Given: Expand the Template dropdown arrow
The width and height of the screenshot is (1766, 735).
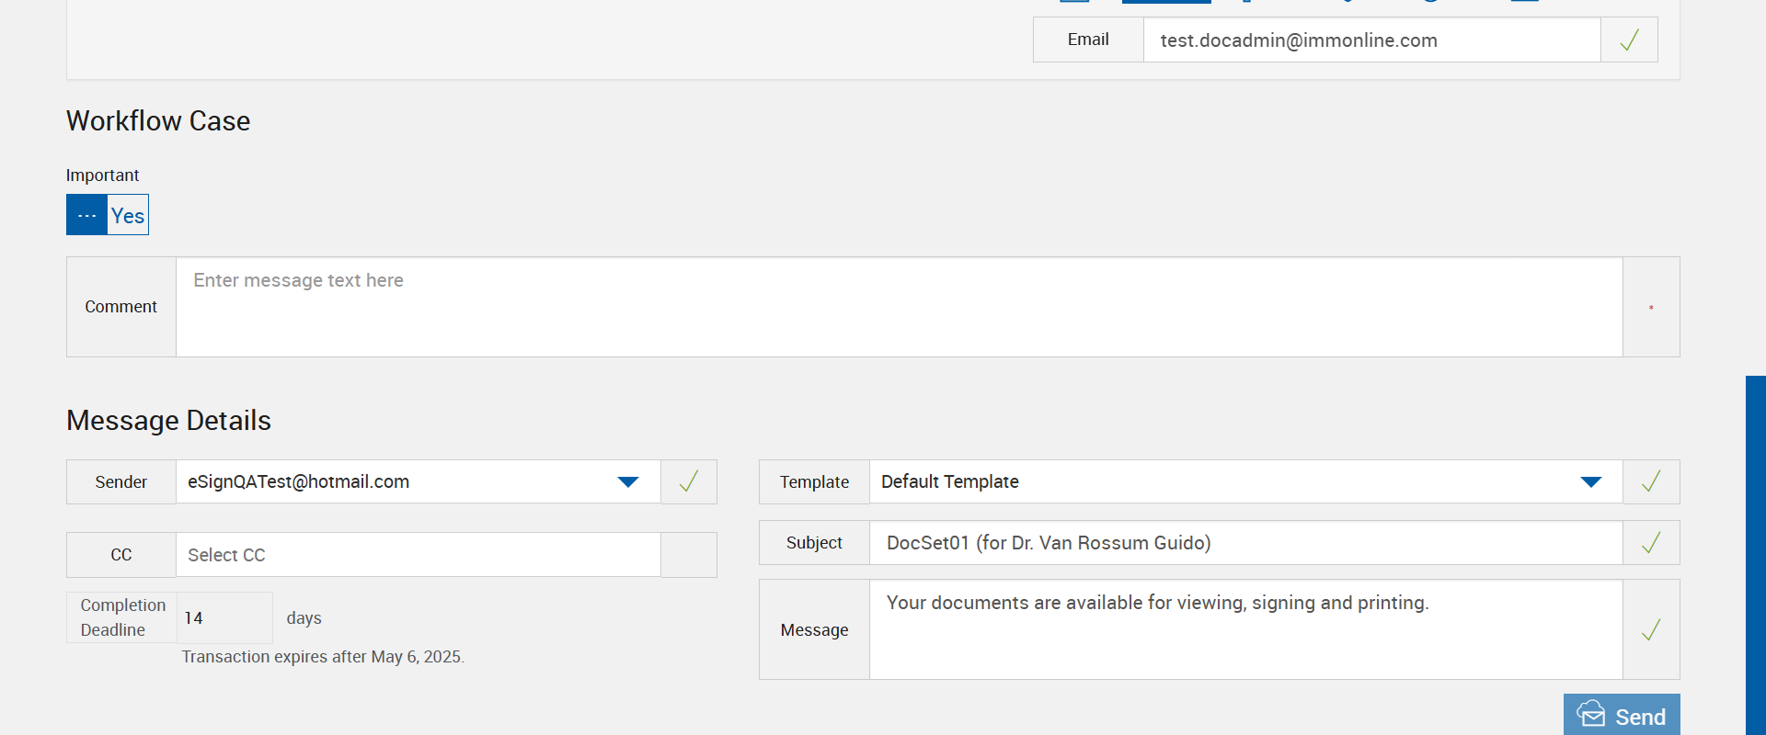Looking at the screenshot, I should 1591,481.
